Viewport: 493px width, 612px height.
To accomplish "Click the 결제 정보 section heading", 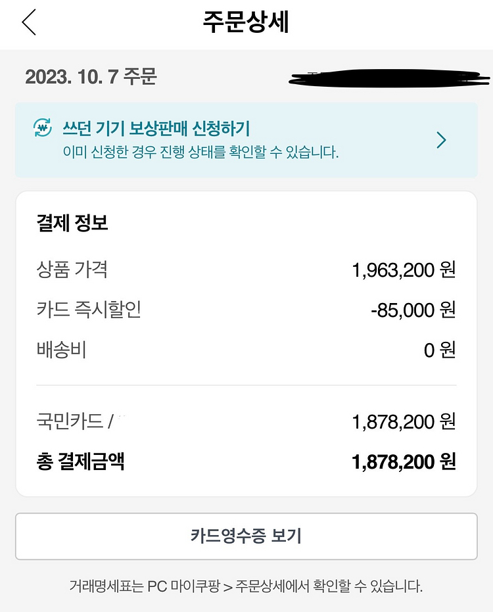I will point(72,223).
